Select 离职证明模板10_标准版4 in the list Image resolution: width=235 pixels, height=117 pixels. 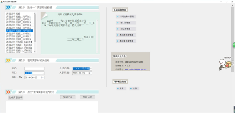tap(19, 42)
